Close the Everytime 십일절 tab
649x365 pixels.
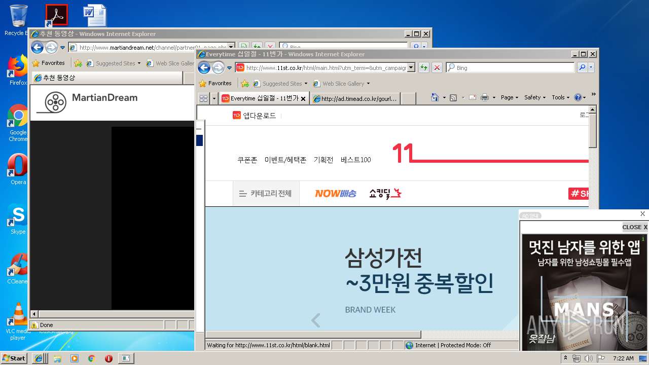pos(303,99)
